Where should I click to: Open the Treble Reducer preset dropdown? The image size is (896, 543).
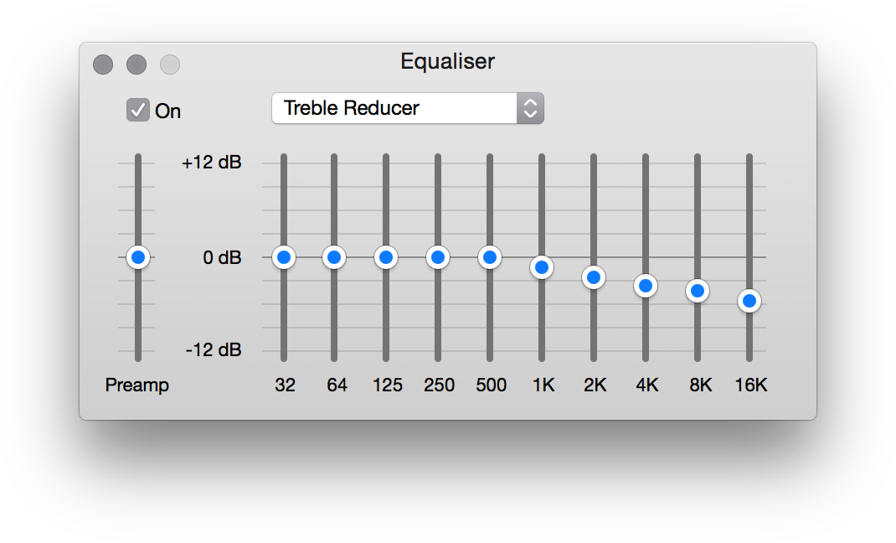[408, 108]
